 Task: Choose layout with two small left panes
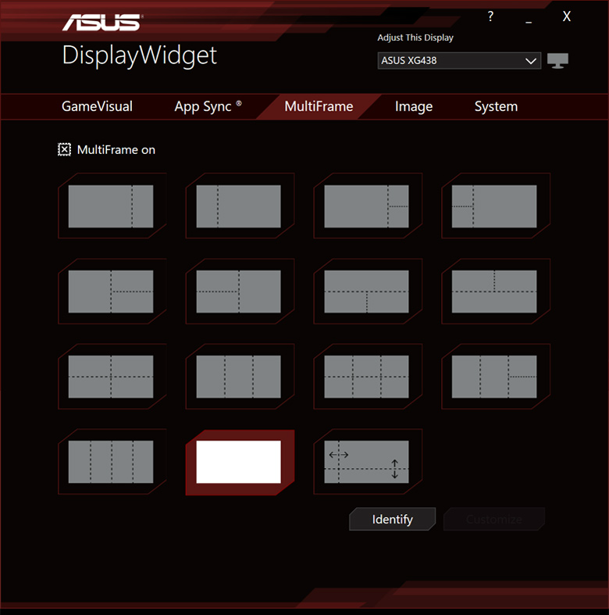(495, 206)
